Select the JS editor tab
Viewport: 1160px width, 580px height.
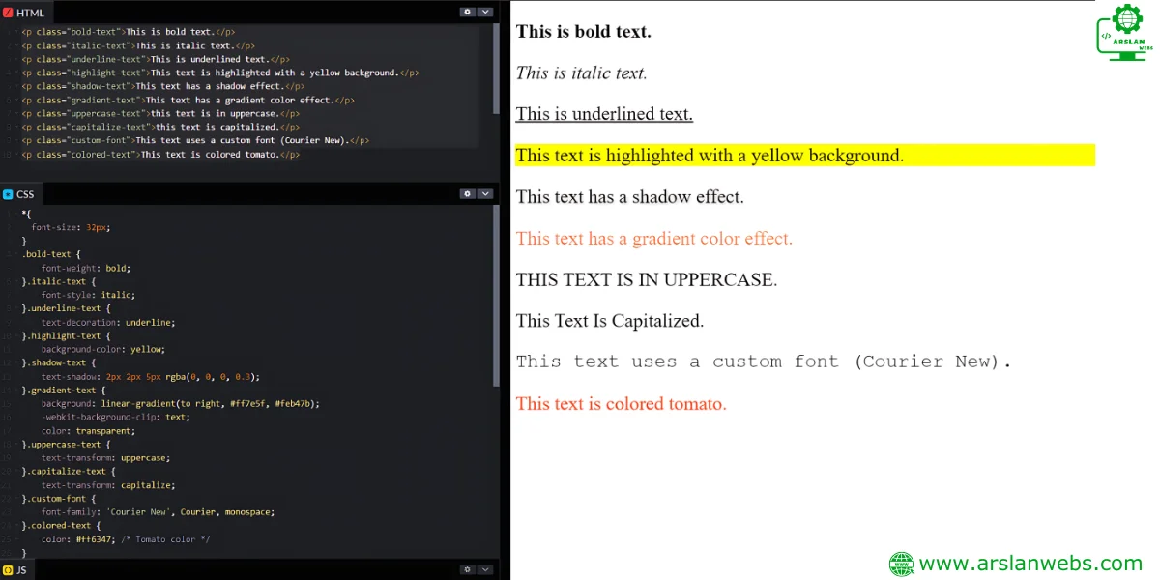pyautogui.click(x=15, y=570)
